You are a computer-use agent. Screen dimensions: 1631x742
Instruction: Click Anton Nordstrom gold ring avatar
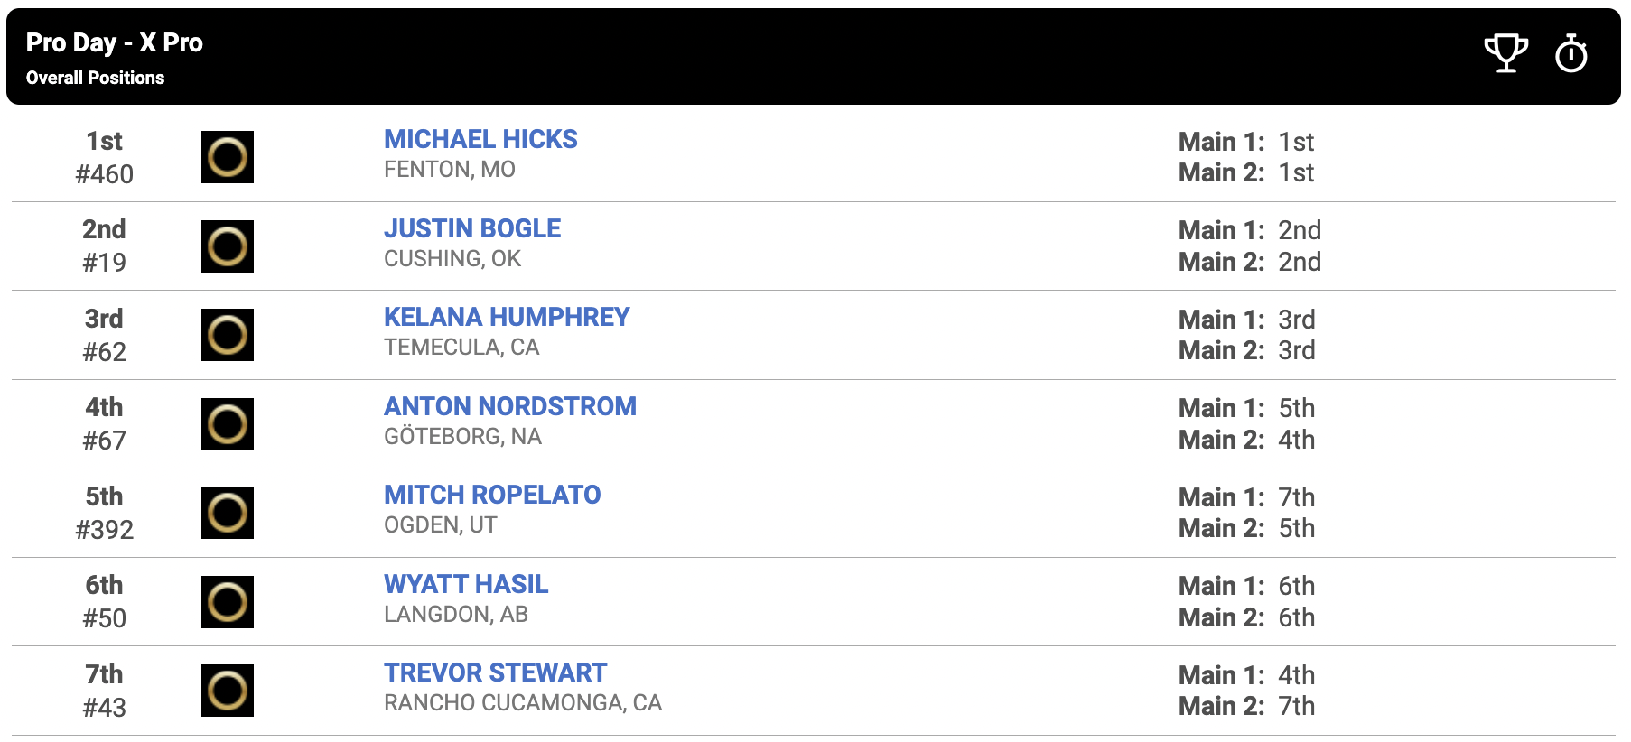click(x=228, y=424)
